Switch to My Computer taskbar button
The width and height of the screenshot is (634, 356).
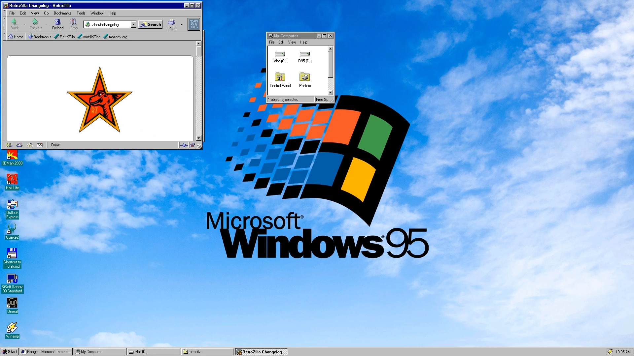point(100,352)
